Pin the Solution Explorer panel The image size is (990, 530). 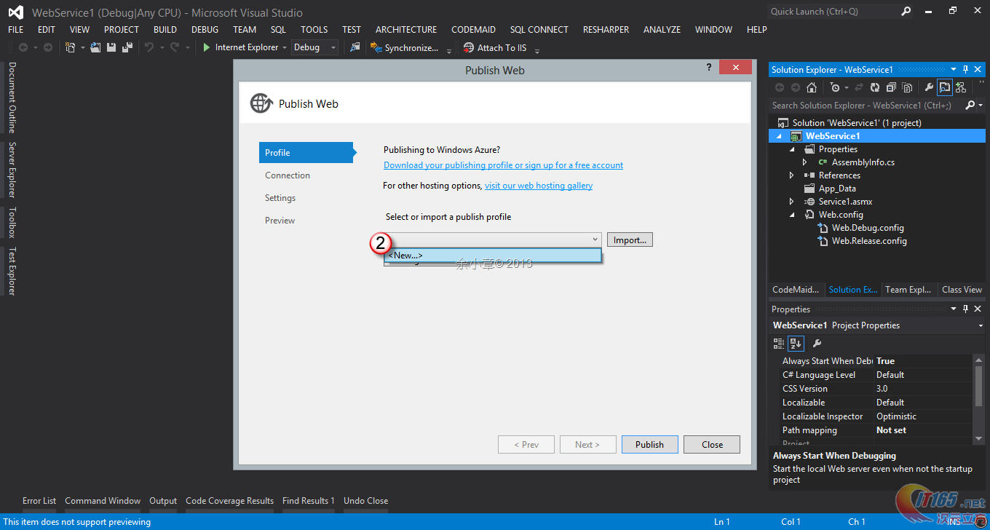tap(966, 69)
